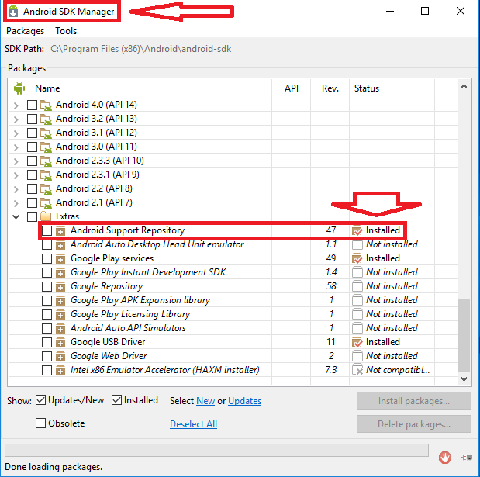Expand the Android 3.1 (API 12) node
Viewport: 480px width, 477px height.
tap(16, 133)
